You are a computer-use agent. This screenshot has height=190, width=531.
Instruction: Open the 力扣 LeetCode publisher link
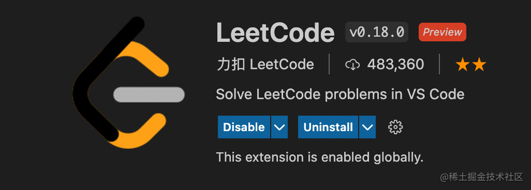265,64
